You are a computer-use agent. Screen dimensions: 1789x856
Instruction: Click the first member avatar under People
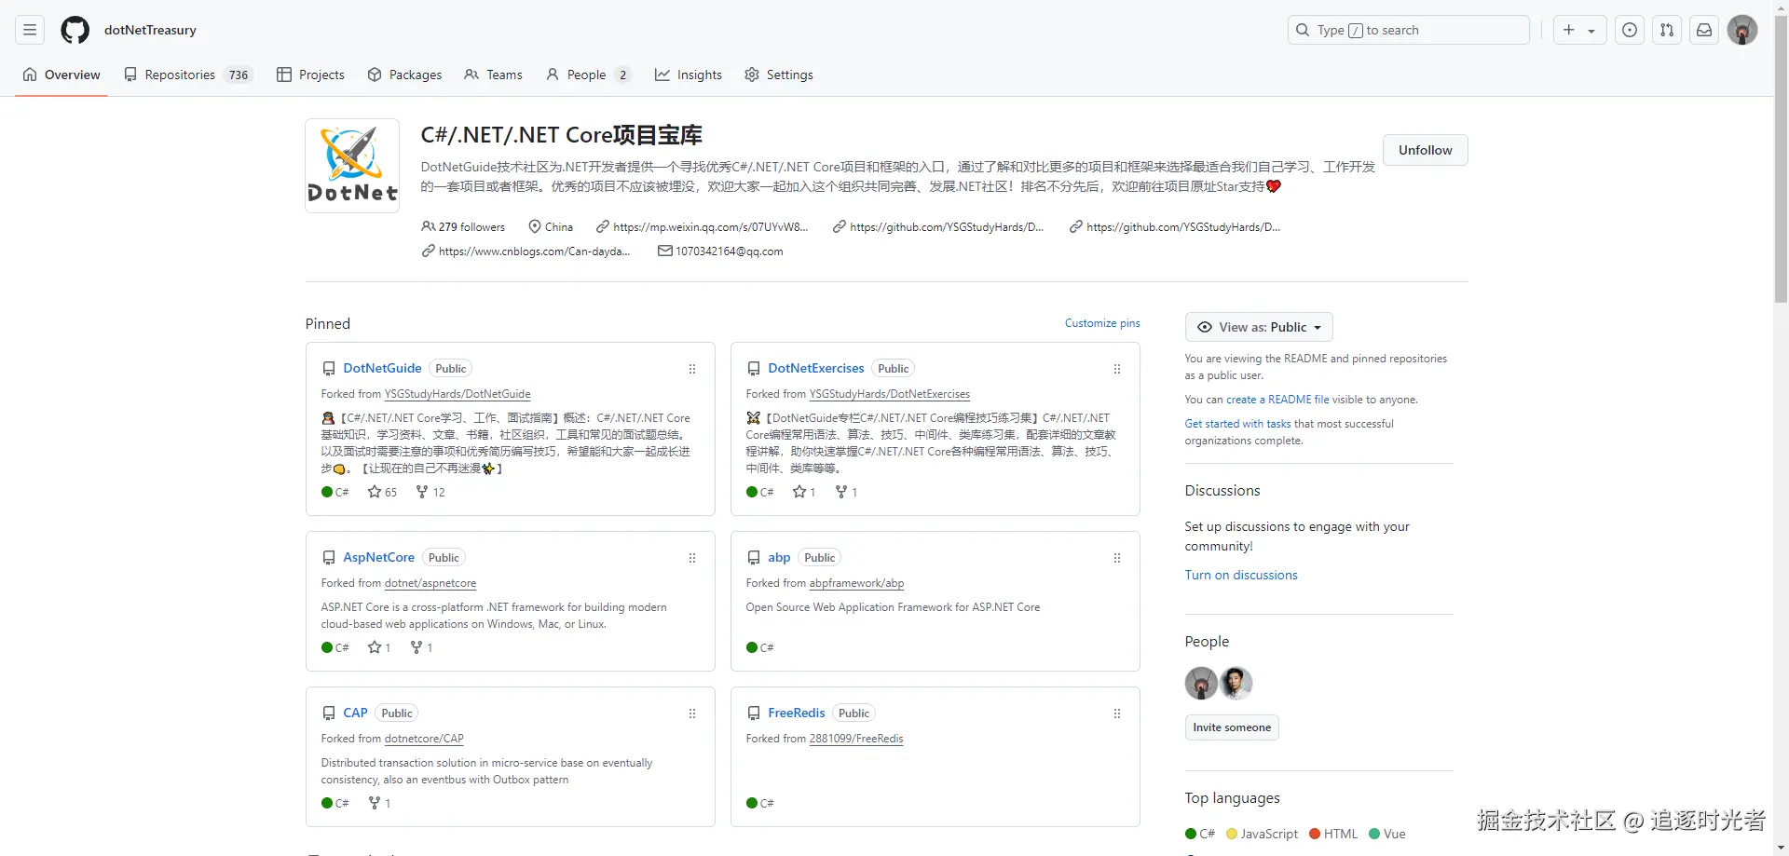(x=1201, y=683)
